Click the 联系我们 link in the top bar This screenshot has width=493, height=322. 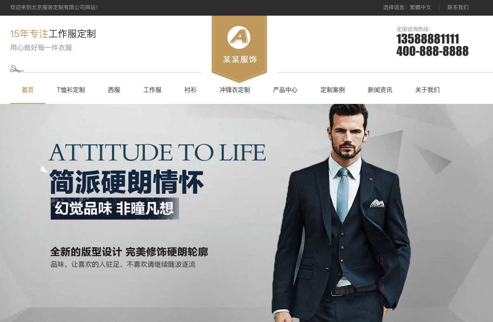pyautogui.click(x=458, y=7)
